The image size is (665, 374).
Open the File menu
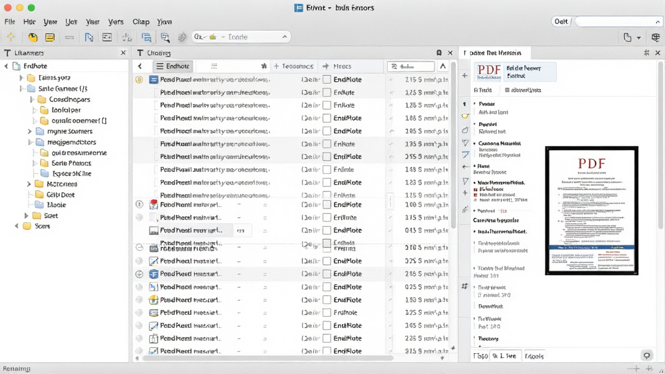10,21
